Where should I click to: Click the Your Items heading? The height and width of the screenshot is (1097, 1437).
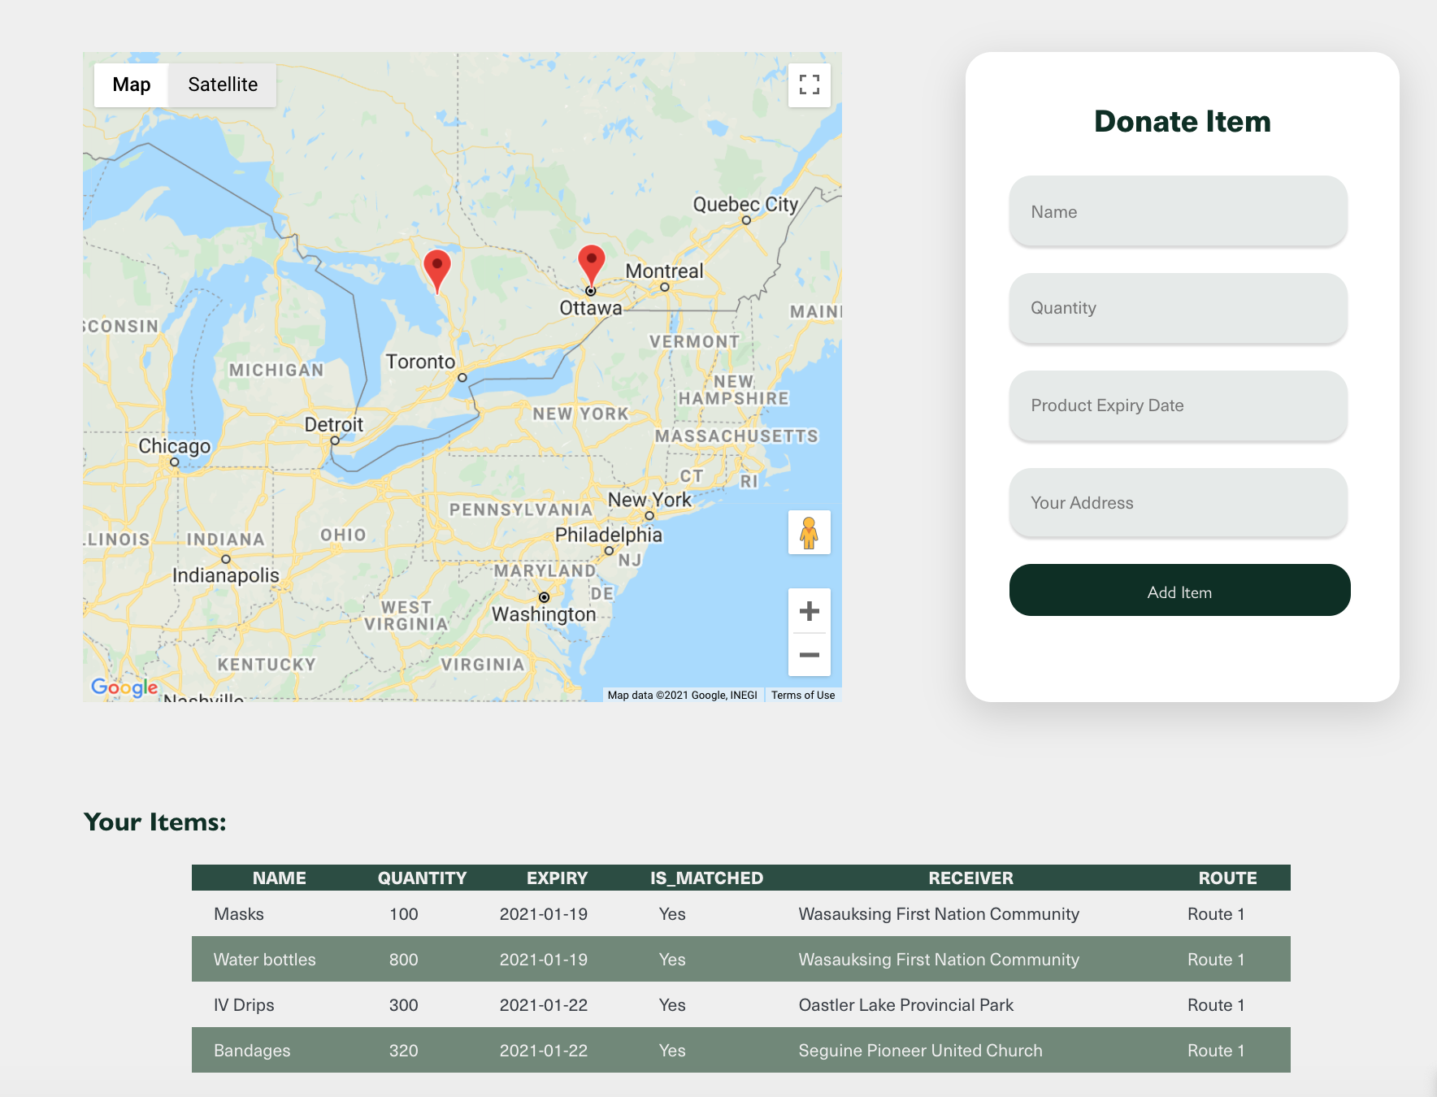pyautogui.click(x=155, y=822)
